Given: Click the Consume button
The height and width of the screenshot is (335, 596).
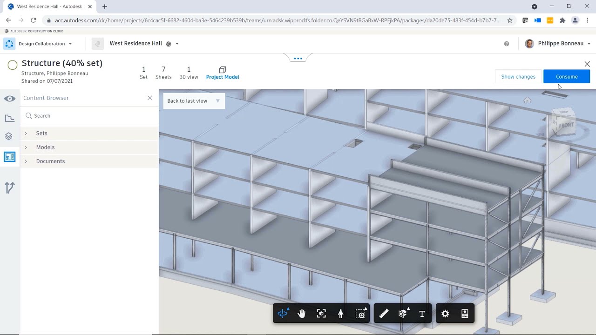Looking at the screenshot, I should [x=567, y=77].
